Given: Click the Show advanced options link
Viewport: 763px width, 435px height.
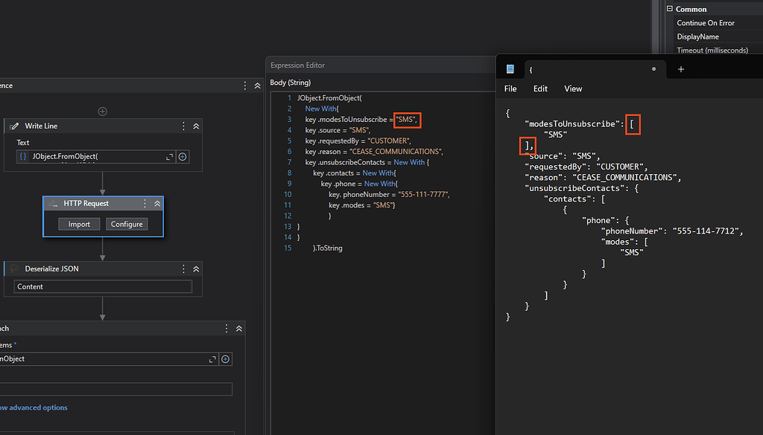Looking at the screenshot, I should [34, 407].
